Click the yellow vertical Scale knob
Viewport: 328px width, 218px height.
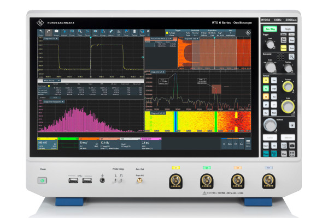point(287,106)
